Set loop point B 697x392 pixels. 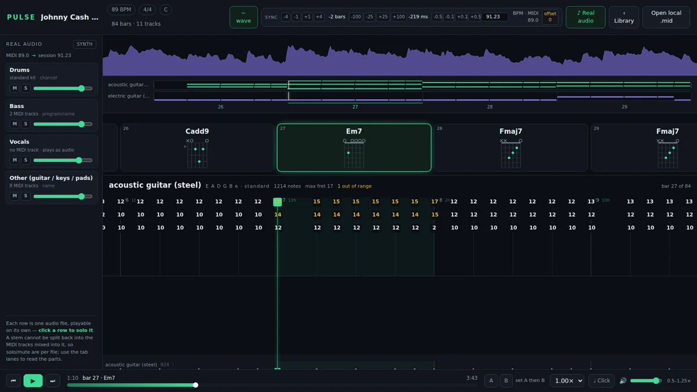[506, 381]
